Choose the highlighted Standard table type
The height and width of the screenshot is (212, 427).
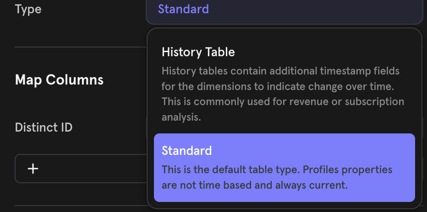click(x=284, y=167)
